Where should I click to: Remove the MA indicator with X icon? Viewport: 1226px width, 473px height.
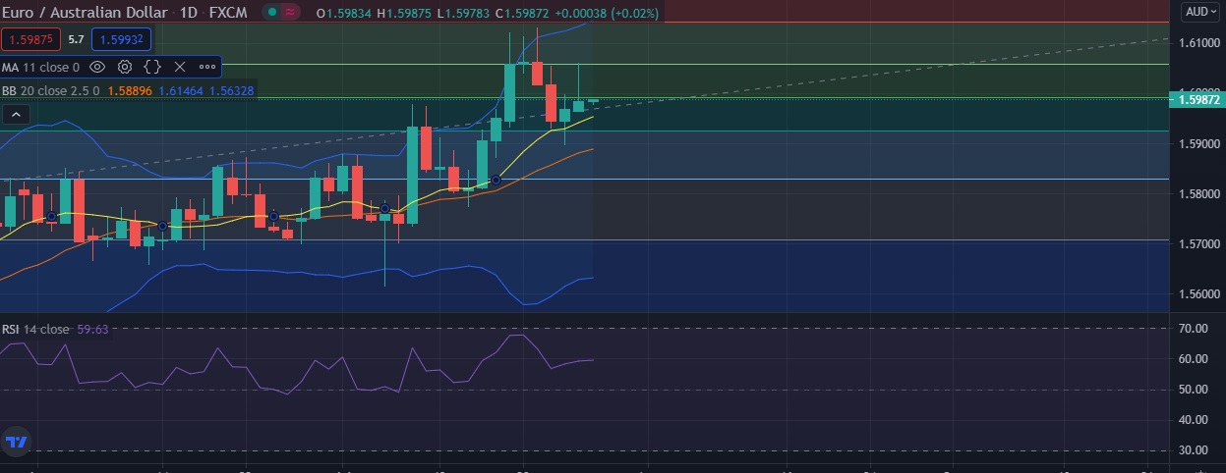[179, 67]
